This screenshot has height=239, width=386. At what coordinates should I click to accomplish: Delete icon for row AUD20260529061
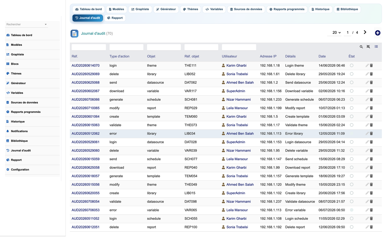tap(371, 142)
